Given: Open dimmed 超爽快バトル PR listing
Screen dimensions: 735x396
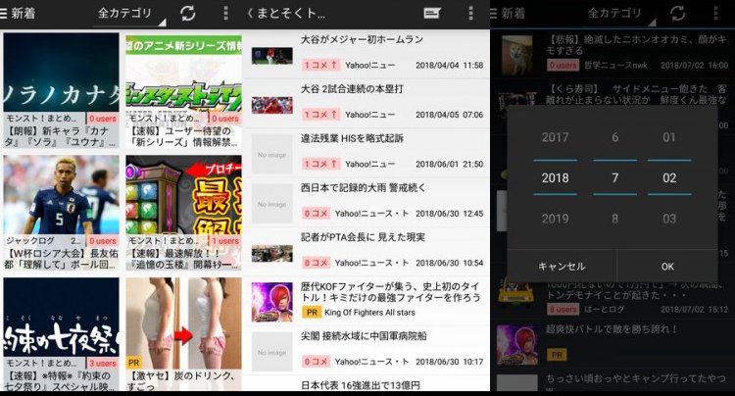Looking at the screenshot, I should [x=612, y=344].
